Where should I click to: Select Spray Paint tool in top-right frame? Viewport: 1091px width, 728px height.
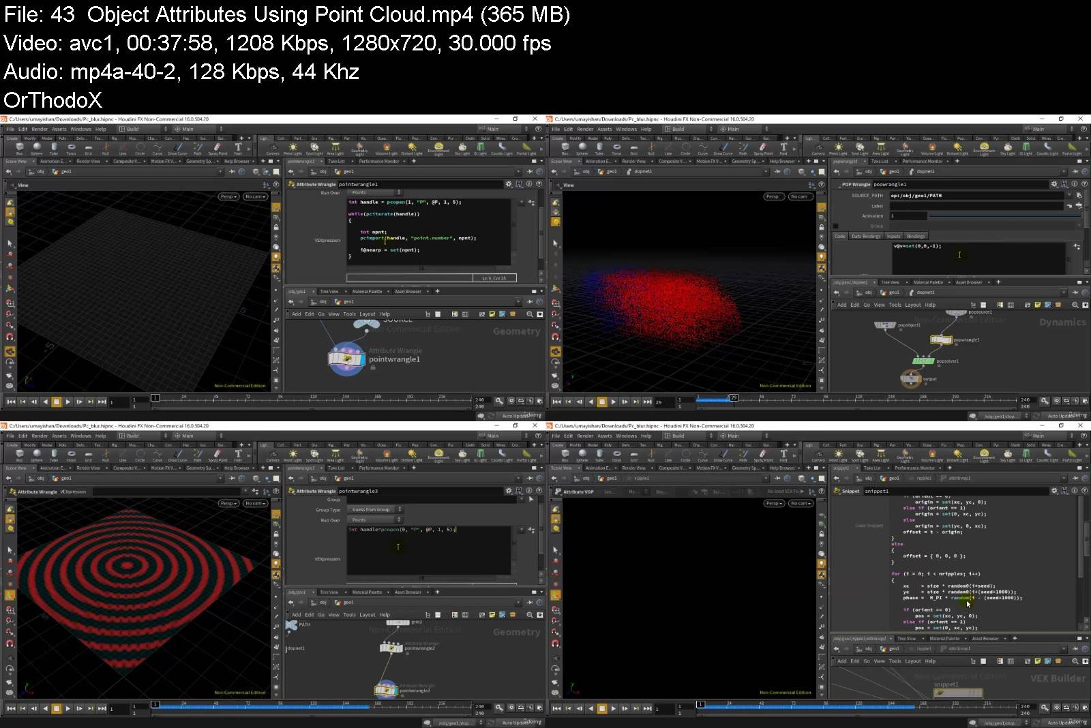coord(763,149)
